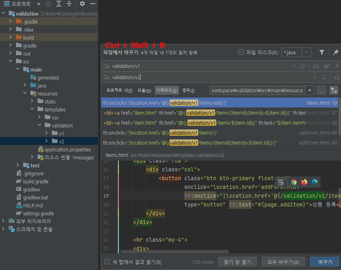341x270 pixels.
Task: Open preview in Edge browser
Action: coord(315,182)
